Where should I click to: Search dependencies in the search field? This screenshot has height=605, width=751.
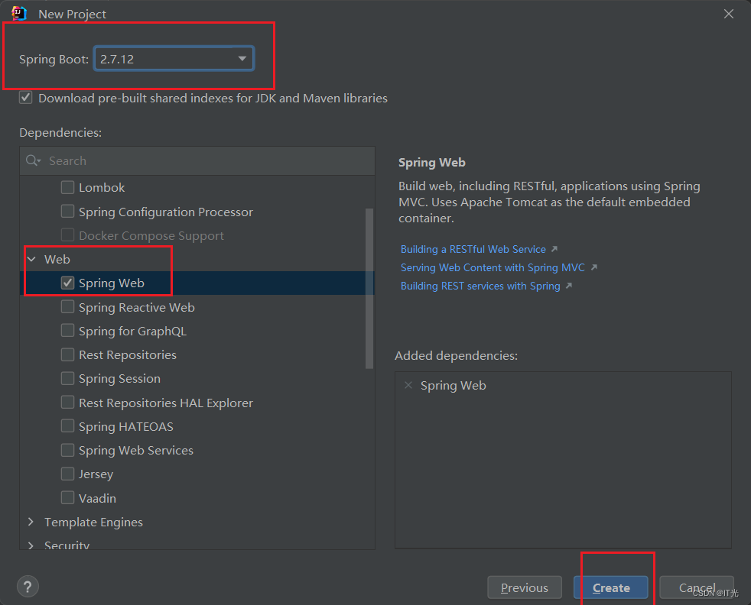[x=197, y=160]
